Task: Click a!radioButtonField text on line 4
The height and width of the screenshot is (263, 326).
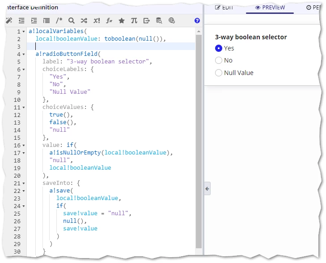Action: [67, 54]
